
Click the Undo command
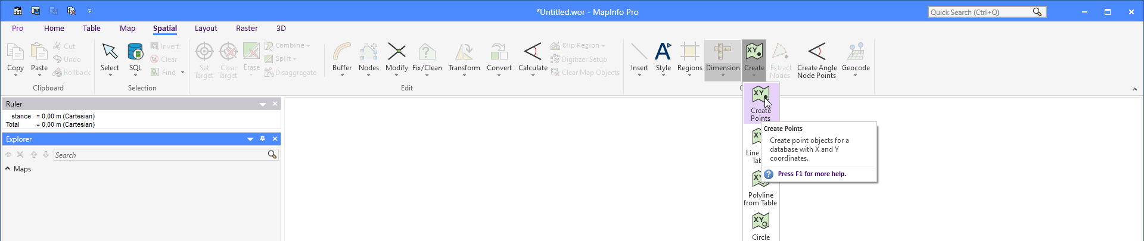pyautogui.click(x=67, y=60)
